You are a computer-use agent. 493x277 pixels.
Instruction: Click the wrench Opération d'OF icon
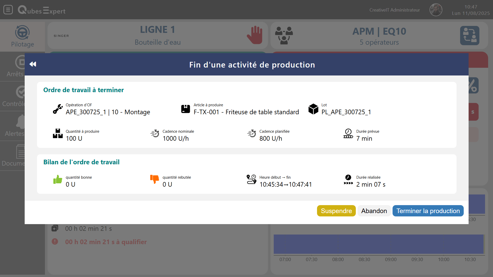click(x=58, y=109)
